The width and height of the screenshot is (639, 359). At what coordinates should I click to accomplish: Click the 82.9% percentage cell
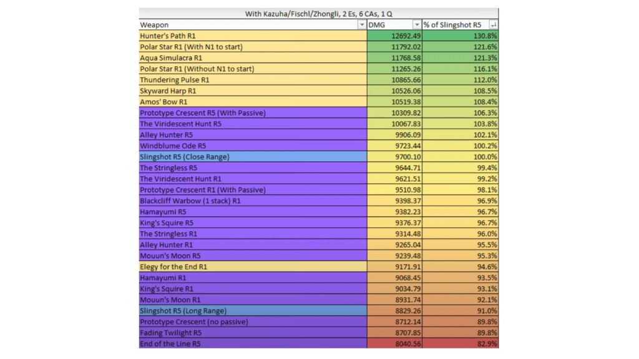(460, 343)
